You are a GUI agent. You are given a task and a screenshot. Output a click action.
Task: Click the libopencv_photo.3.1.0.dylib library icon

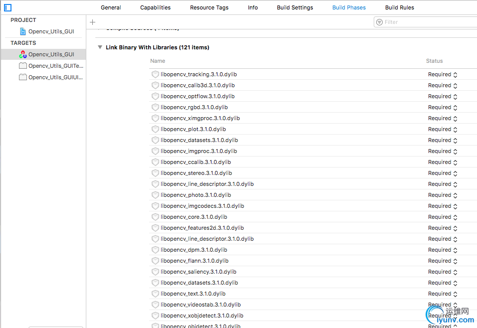[155, 195]
